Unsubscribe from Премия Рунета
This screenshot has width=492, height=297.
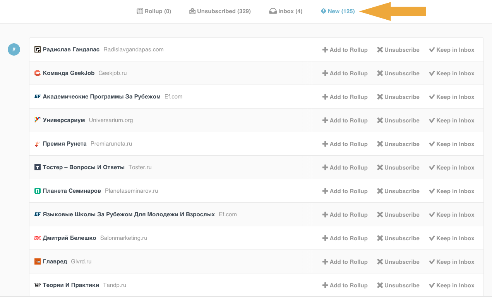398,144
